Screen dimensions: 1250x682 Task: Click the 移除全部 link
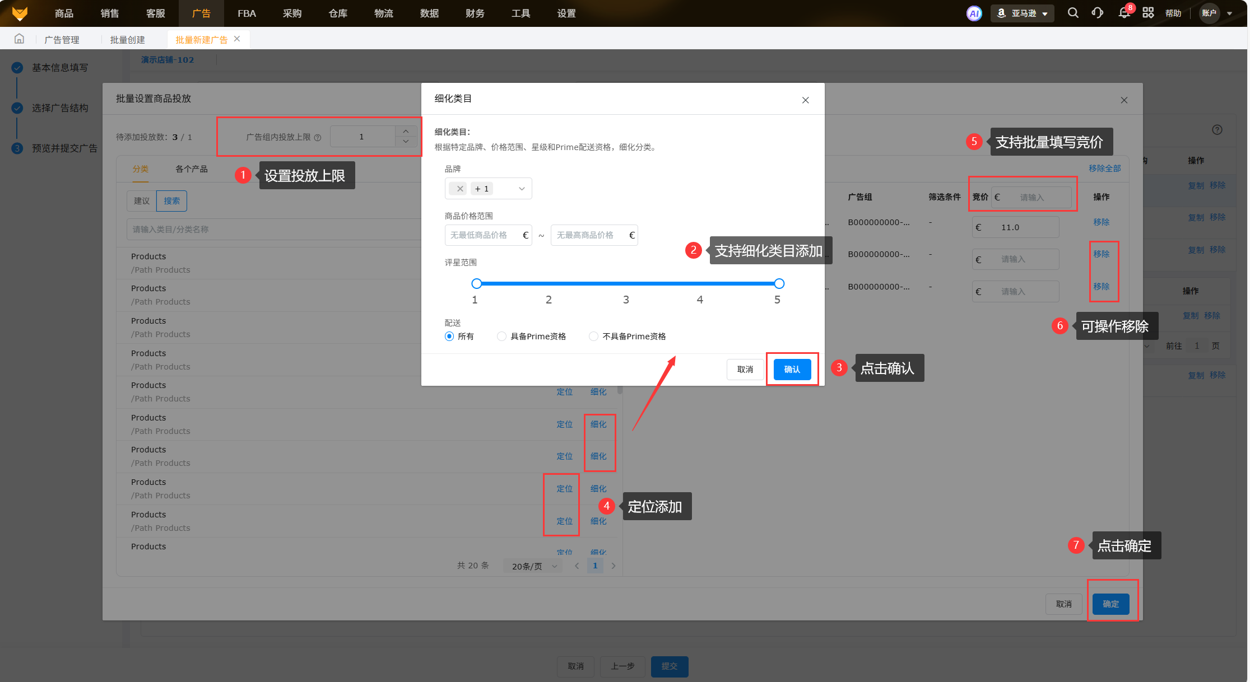pyautogui.click(x=1104, y=169)
